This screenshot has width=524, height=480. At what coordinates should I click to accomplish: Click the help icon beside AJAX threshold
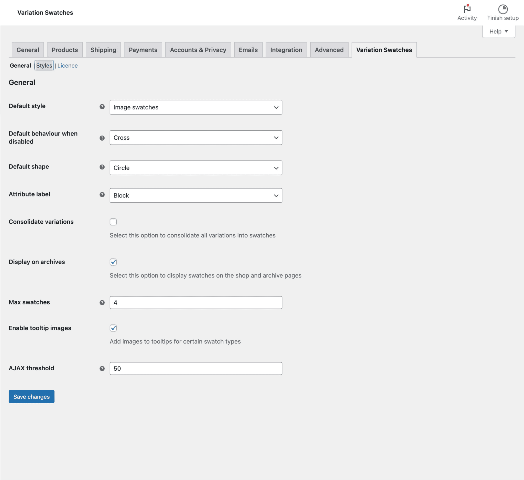pyautogui.click(x=102, y=368)
